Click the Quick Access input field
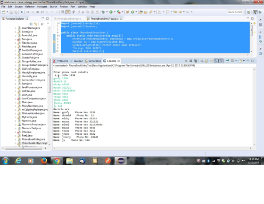 pos(235,12)
